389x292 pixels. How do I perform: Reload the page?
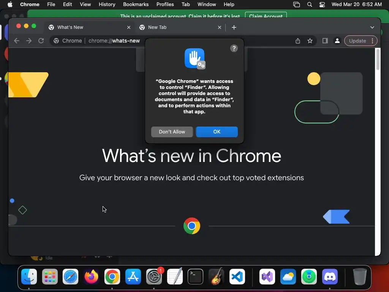[x=41, y=41]
